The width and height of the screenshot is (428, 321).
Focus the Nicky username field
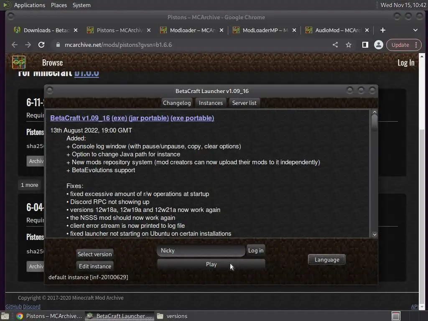coord(201,251)
